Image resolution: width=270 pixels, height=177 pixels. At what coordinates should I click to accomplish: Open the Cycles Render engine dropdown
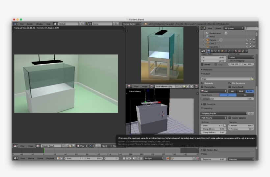(x=132, y=24)
